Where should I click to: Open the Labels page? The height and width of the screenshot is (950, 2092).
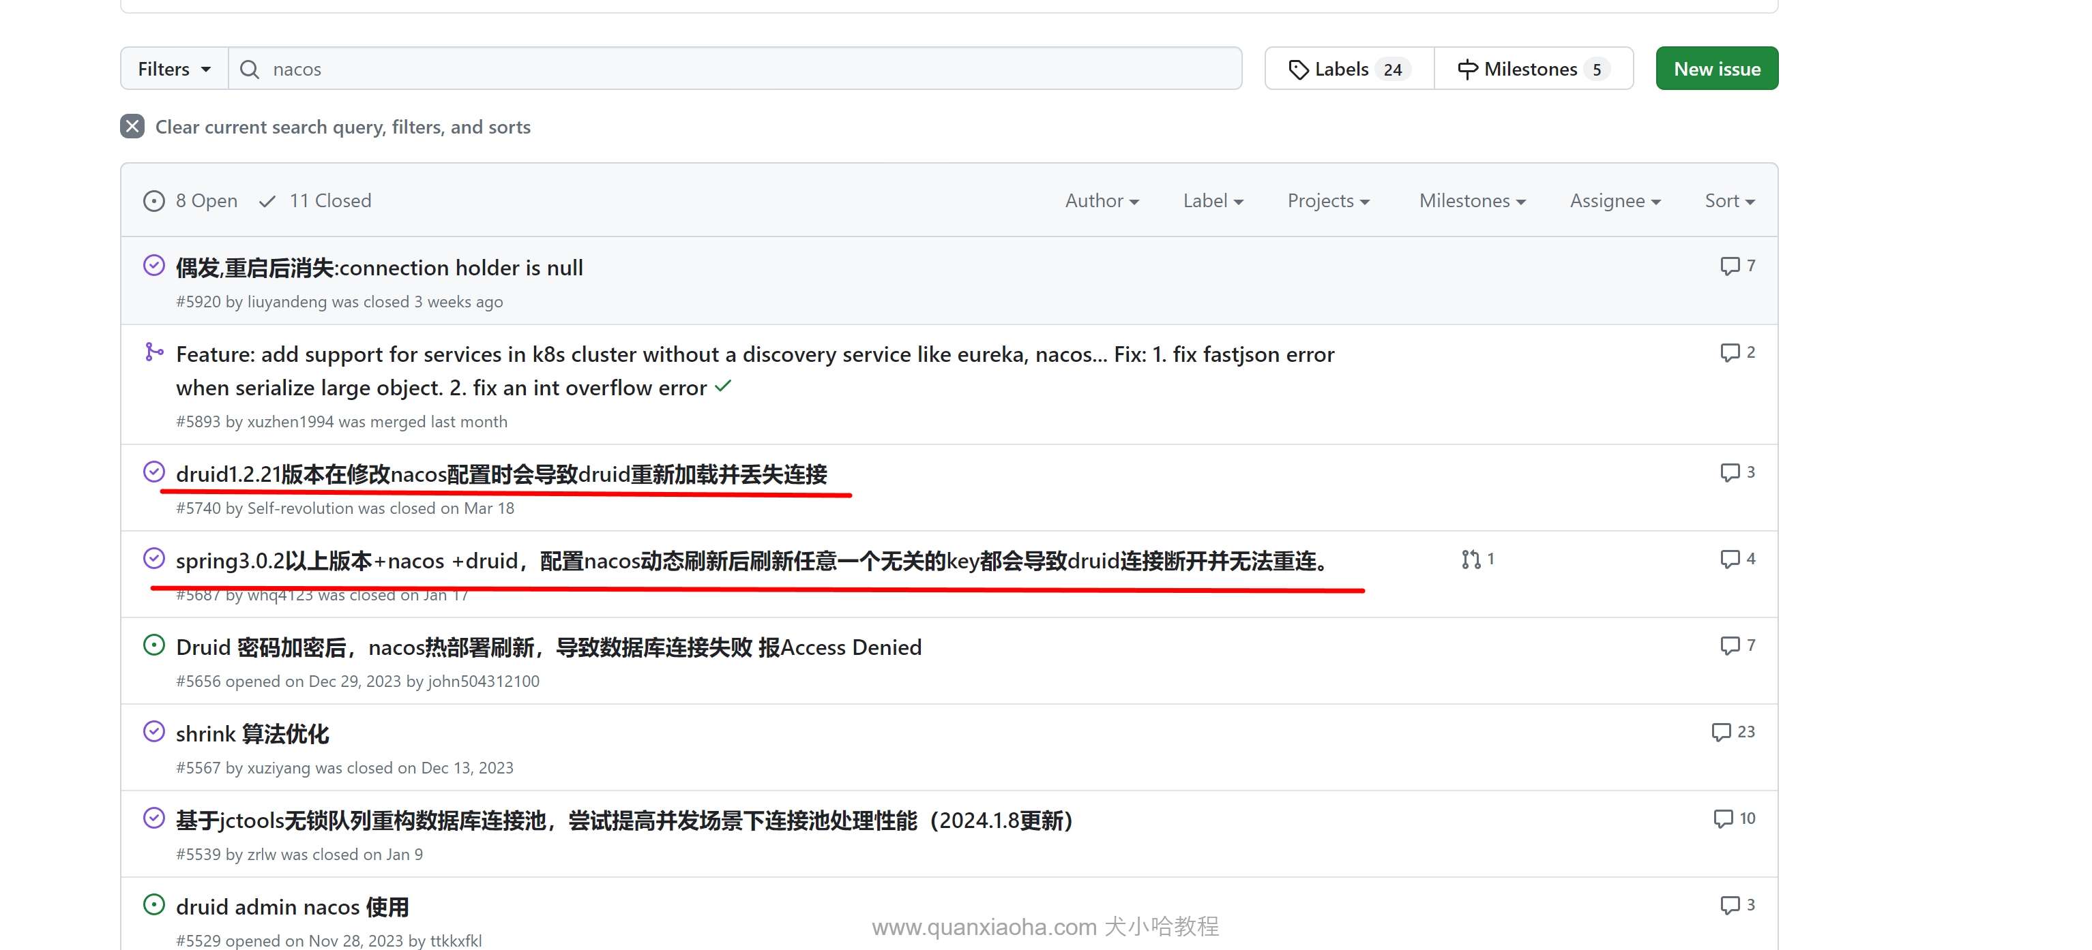1349,69
